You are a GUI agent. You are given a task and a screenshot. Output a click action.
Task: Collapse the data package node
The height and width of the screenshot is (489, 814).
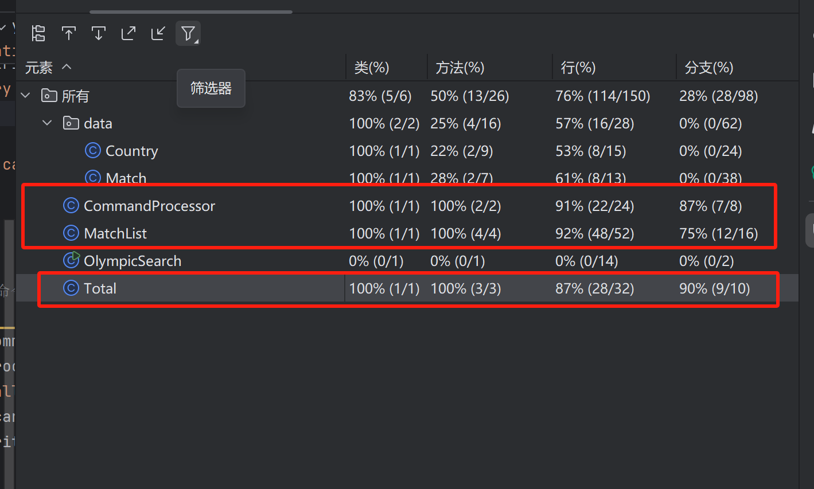[x=48, y=123]
